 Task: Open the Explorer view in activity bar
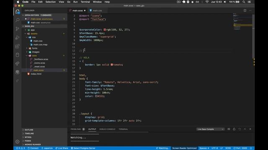pyautogui.click(x=18, y=11)
